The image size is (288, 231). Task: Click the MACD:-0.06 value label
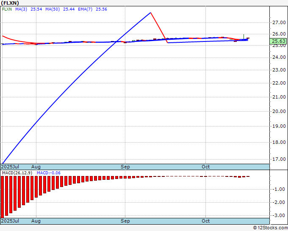click(x=48, y=173)
